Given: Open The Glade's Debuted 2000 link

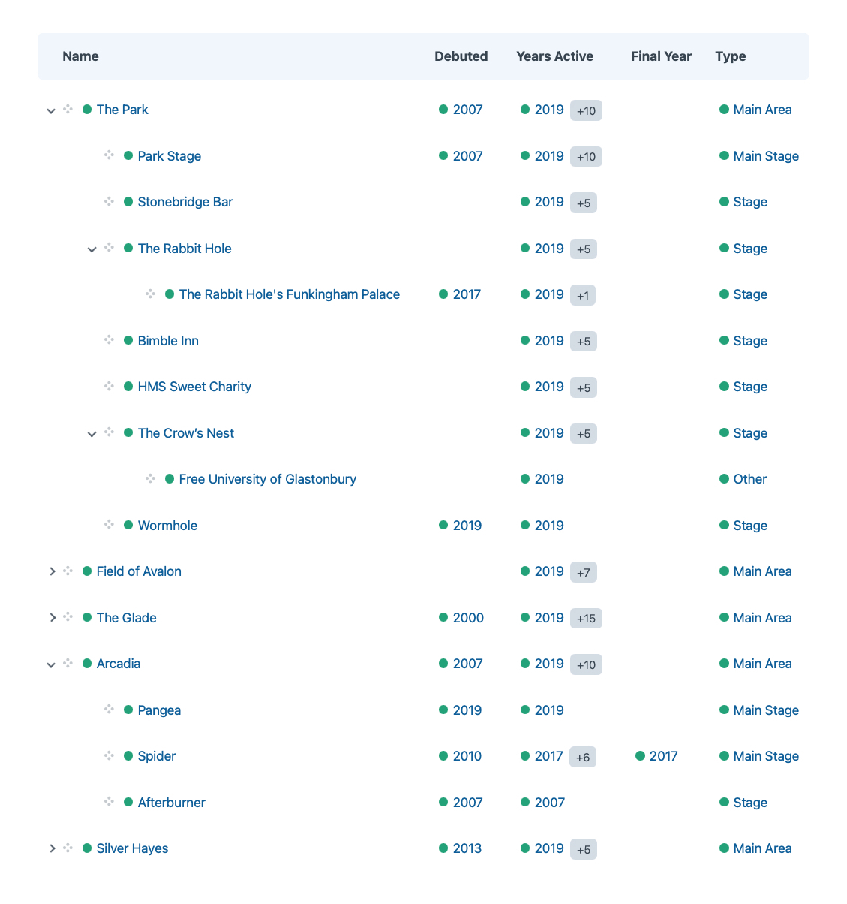Looking at the screenshot, I should point(468,618).
